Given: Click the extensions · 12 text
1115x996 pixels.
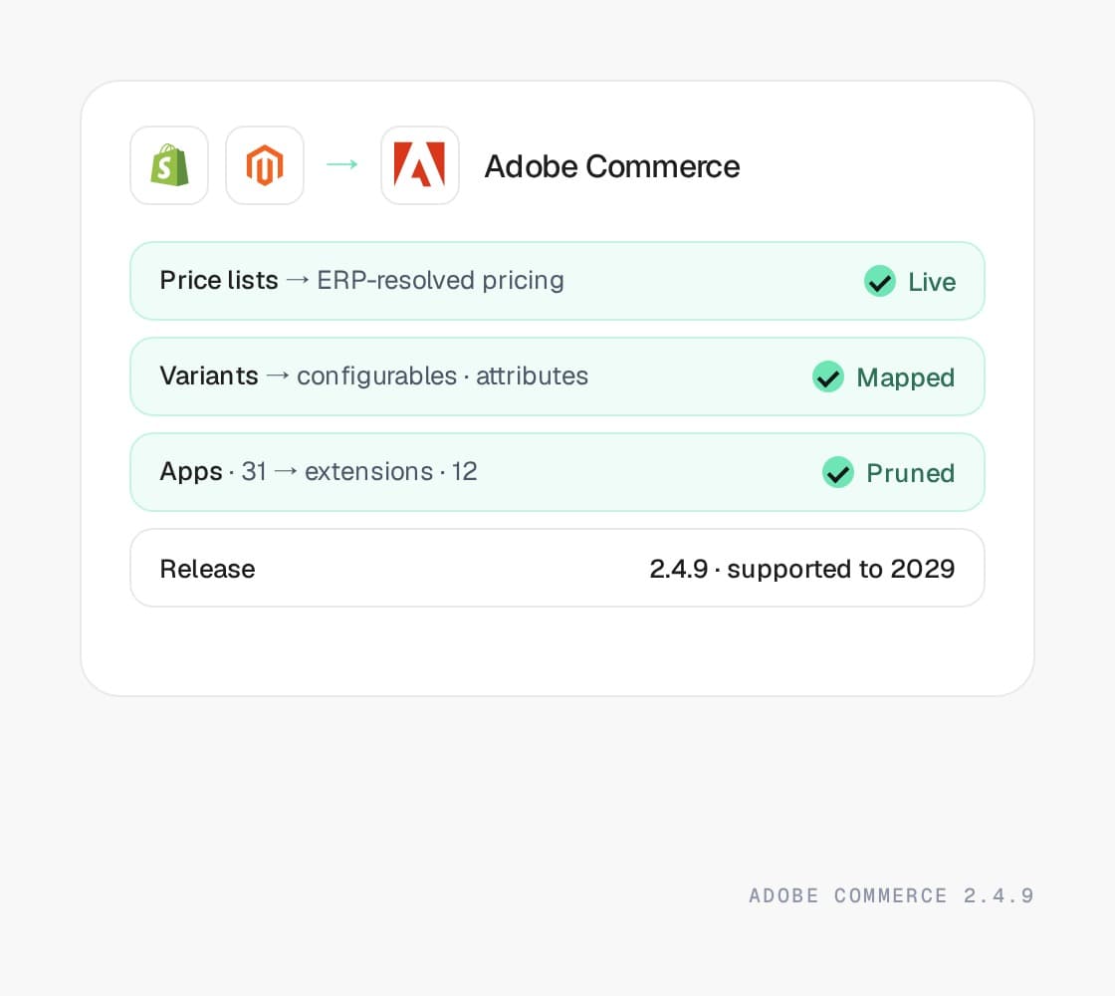Looking at the screenshot, I should click(390, 472).
